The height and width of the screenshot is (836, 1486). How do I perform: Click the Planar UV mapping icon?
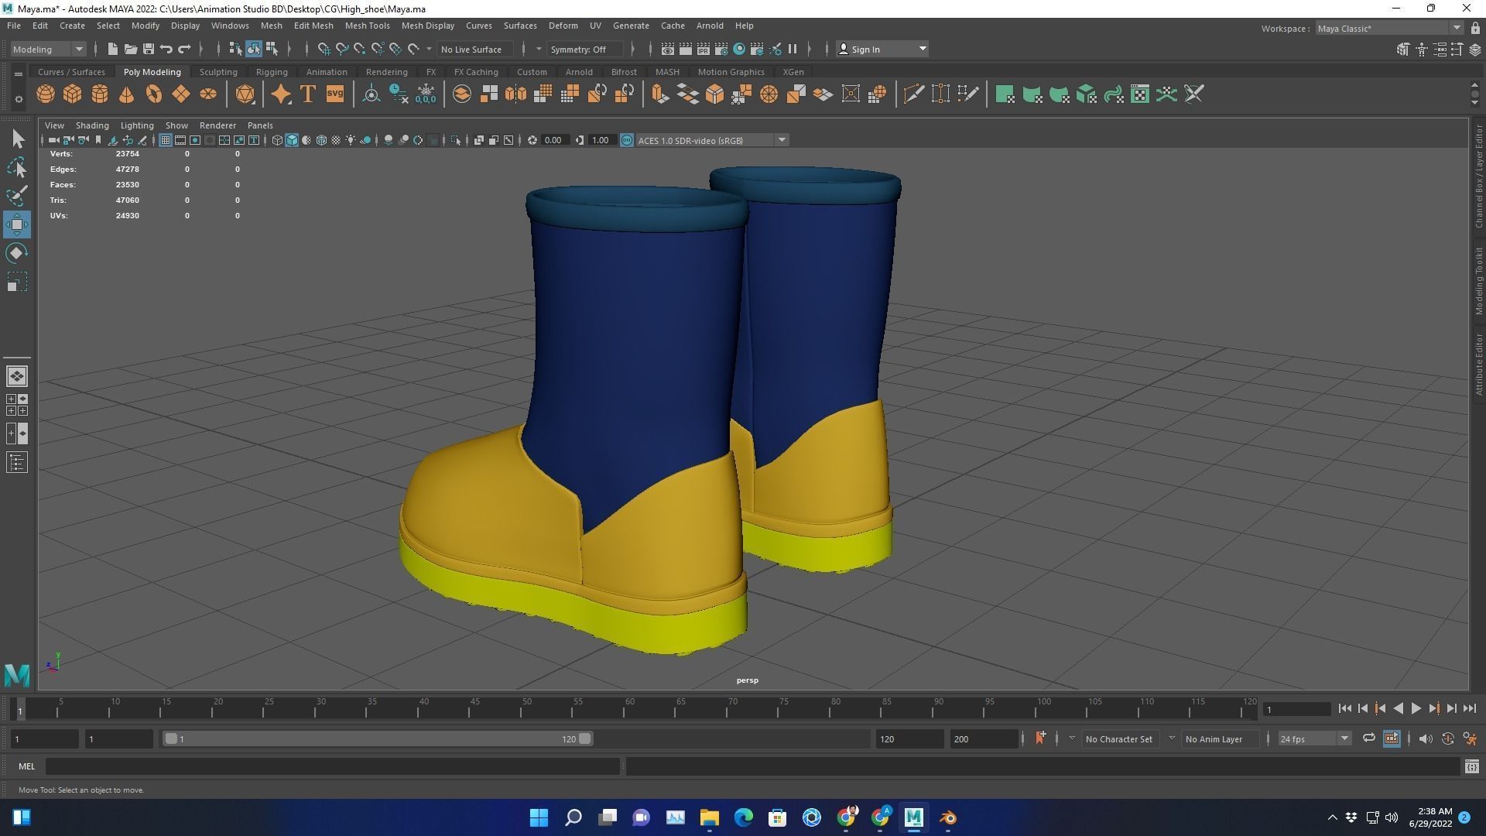1005,94
